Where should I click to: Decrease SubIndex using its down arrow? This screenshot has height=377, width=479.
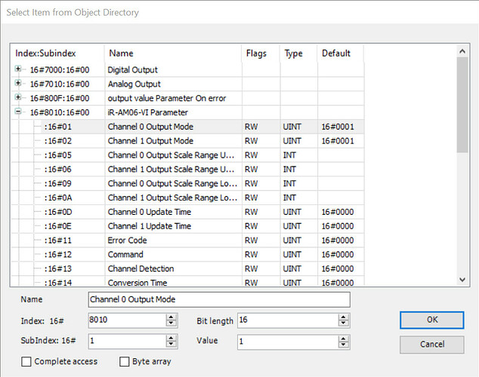pos(171,345)
